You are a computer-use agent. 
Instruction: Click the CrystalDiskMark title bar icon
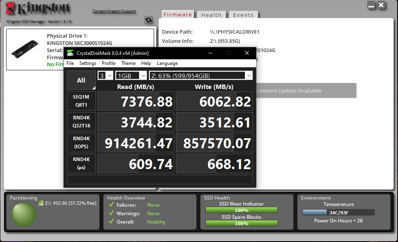pos(70,53)
